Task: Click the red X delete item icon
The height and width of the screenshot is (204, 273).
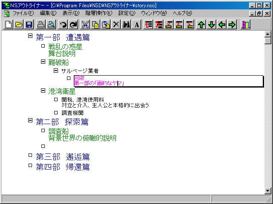Action: 158,25
